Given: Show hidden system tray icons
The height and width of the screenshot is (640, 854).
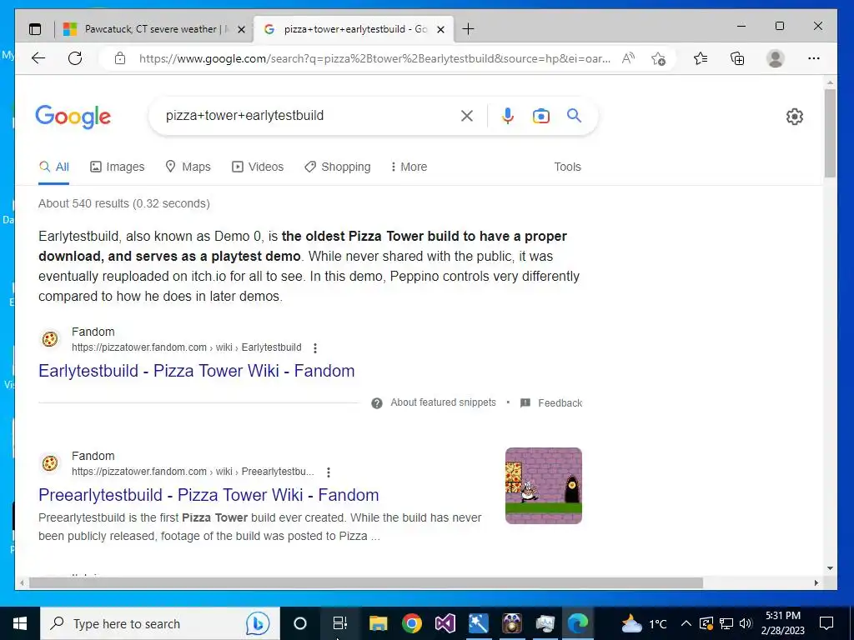Looking at the screenshot, I should (x=686, y=623).
